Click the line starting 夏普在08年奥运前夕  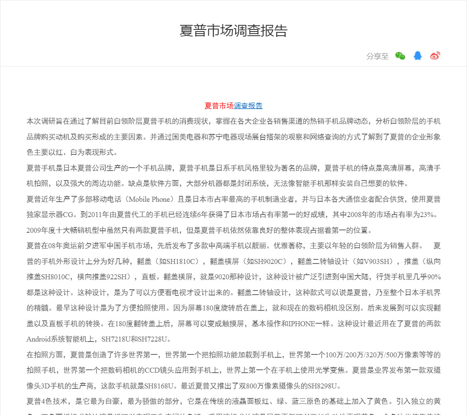click(233, 246)
